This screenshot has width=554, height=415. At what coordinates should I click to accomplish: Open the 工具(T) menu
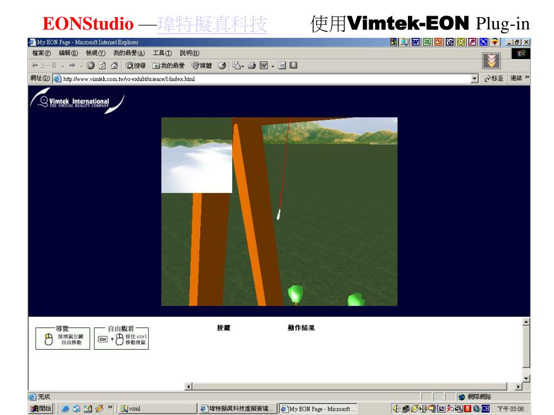point(162,53)
